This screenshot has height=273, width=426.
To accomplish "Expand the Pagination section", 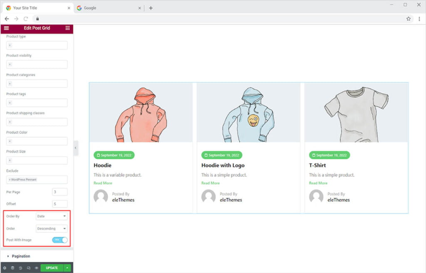I will point(21,256).
